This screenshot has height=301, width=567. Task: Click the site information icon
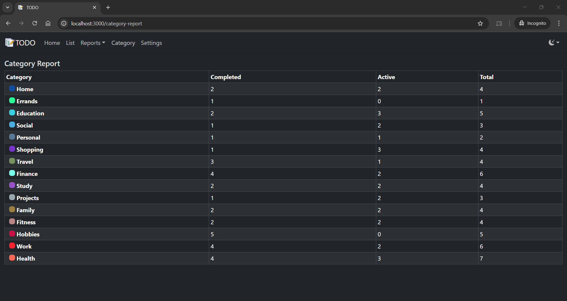click(64, 23)
